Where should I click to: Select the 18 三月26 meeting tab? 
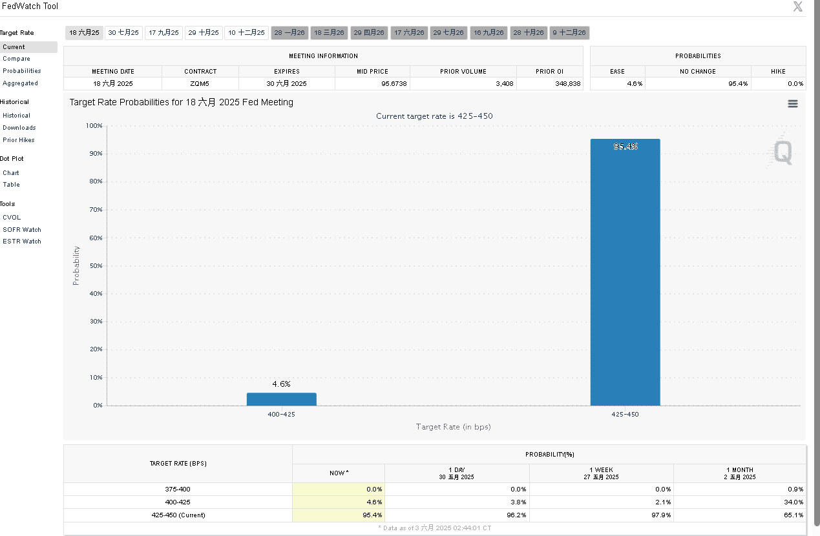click(330, 32)
